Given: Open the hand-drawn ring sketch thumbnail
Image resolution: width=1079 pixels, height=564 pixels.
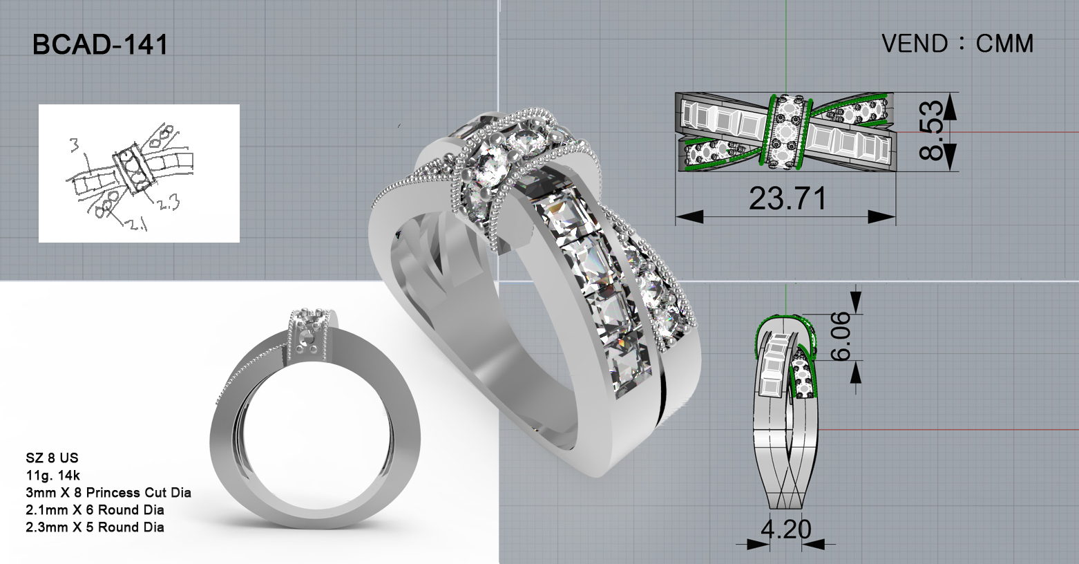Looking at the screenshot, I should pos(139,173).
